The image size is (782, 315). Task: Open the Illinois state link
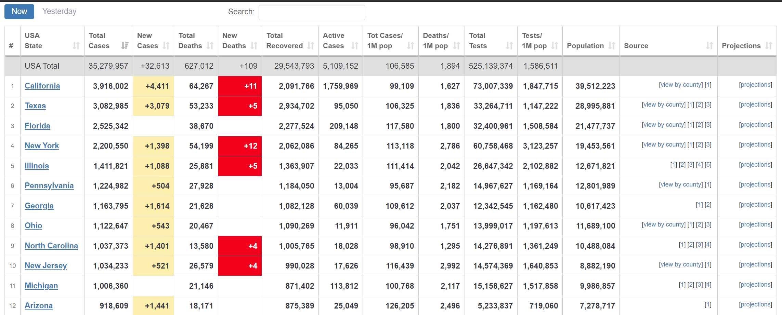coord(37,166)
